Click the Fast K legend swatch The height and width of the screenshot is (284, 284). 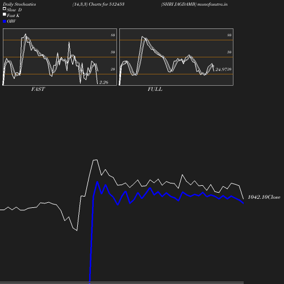click(5, 14)
